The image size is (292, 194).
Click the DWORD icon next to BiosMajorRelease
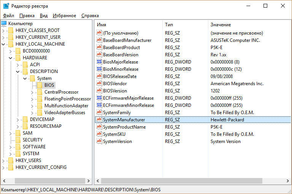click(x=99, y=62)
